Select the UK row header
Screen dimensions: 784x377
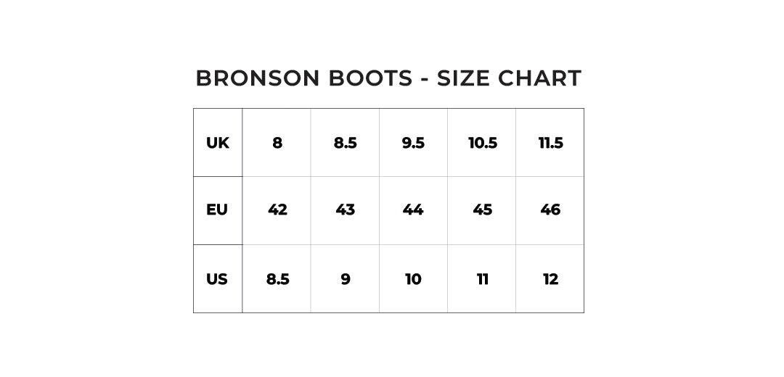coord(217,143)
